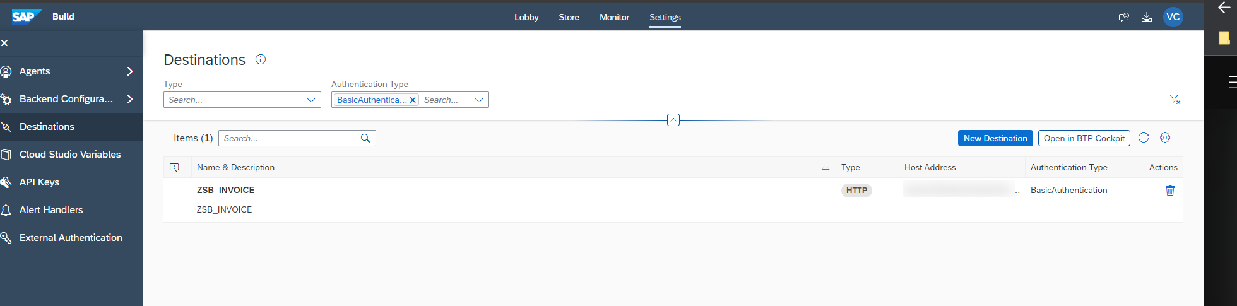Refresh the destinations table
The image size is (1237, 306).
point(1143,138)
